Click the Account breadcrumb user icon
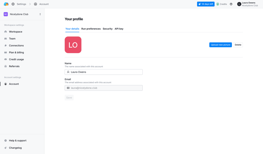263x154 pixels. click(x=36, y=4)
